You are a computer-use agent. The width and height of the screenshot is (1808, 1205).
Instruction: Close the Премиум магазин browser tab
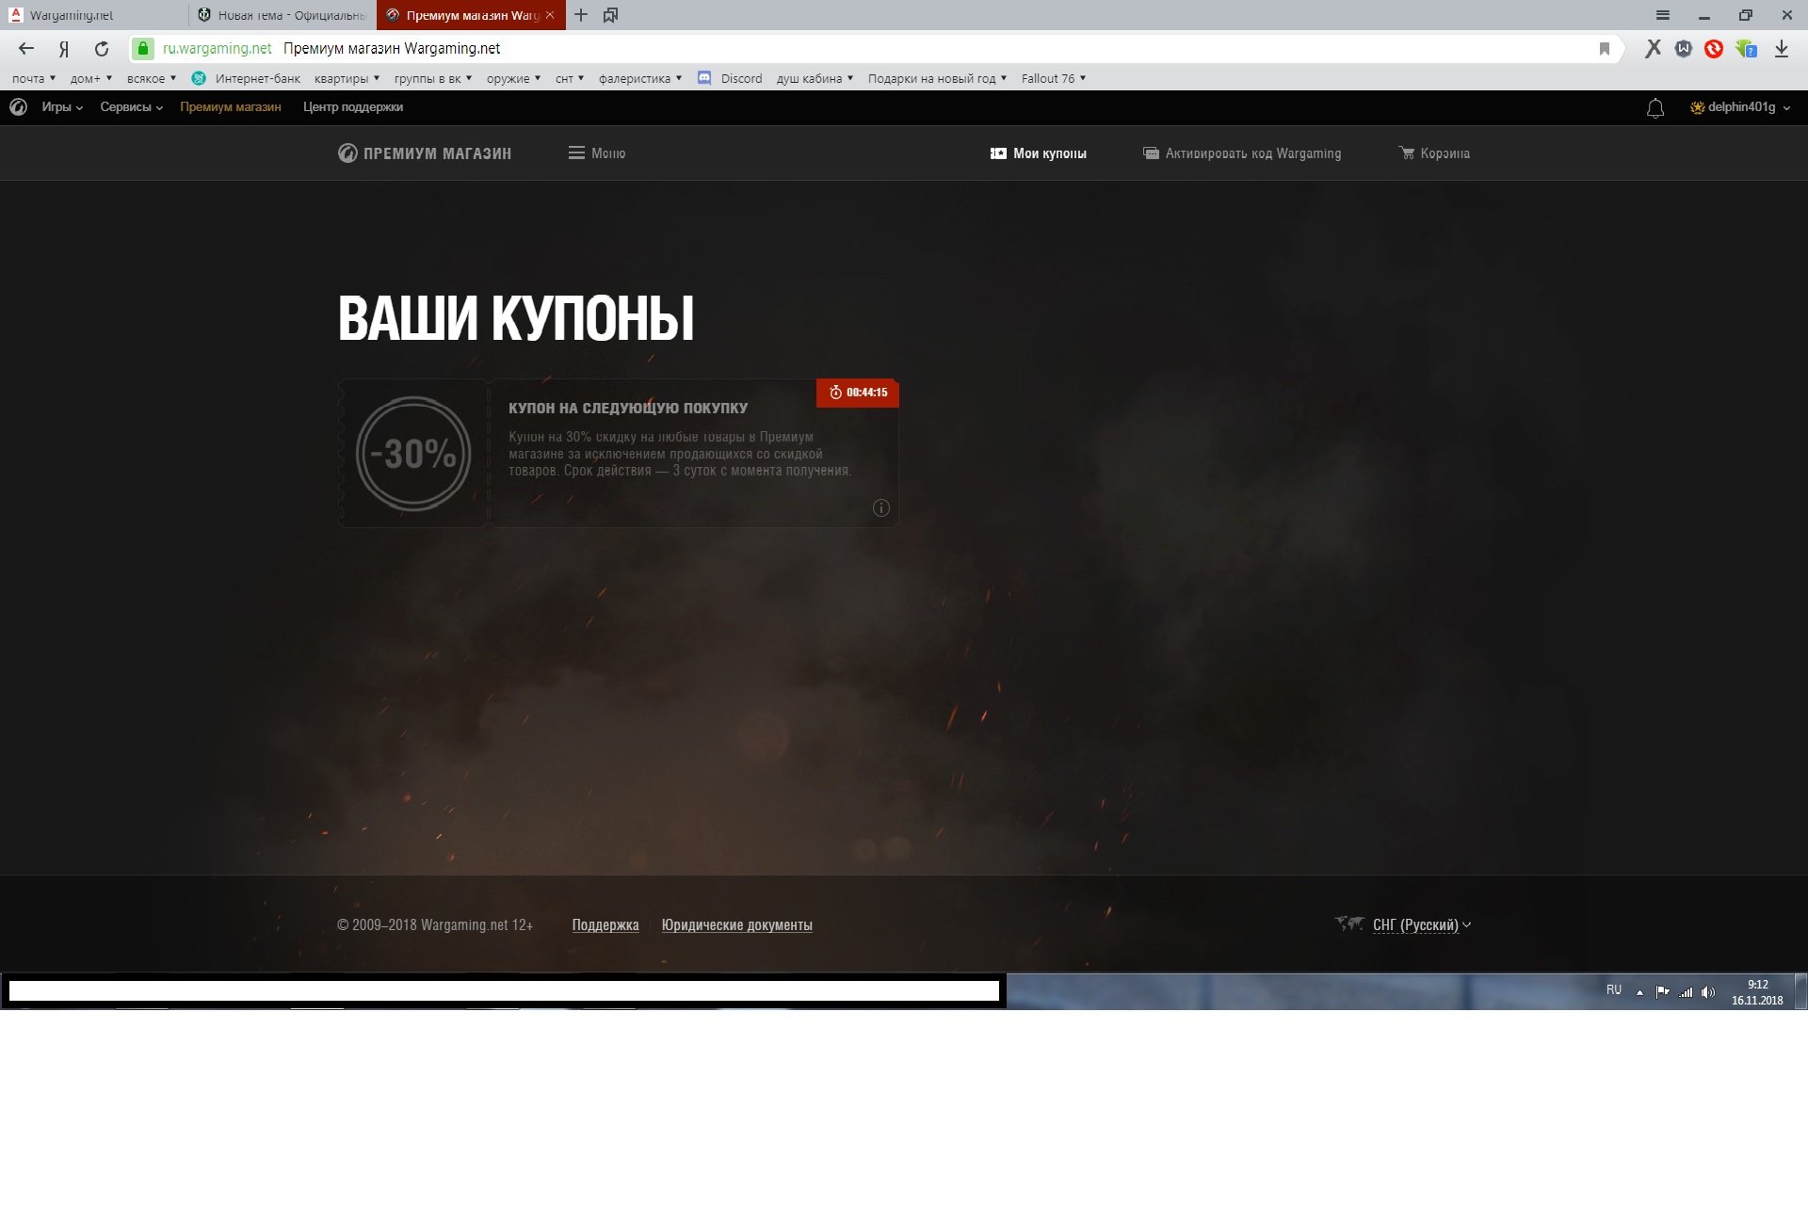(x=550, y=15)
